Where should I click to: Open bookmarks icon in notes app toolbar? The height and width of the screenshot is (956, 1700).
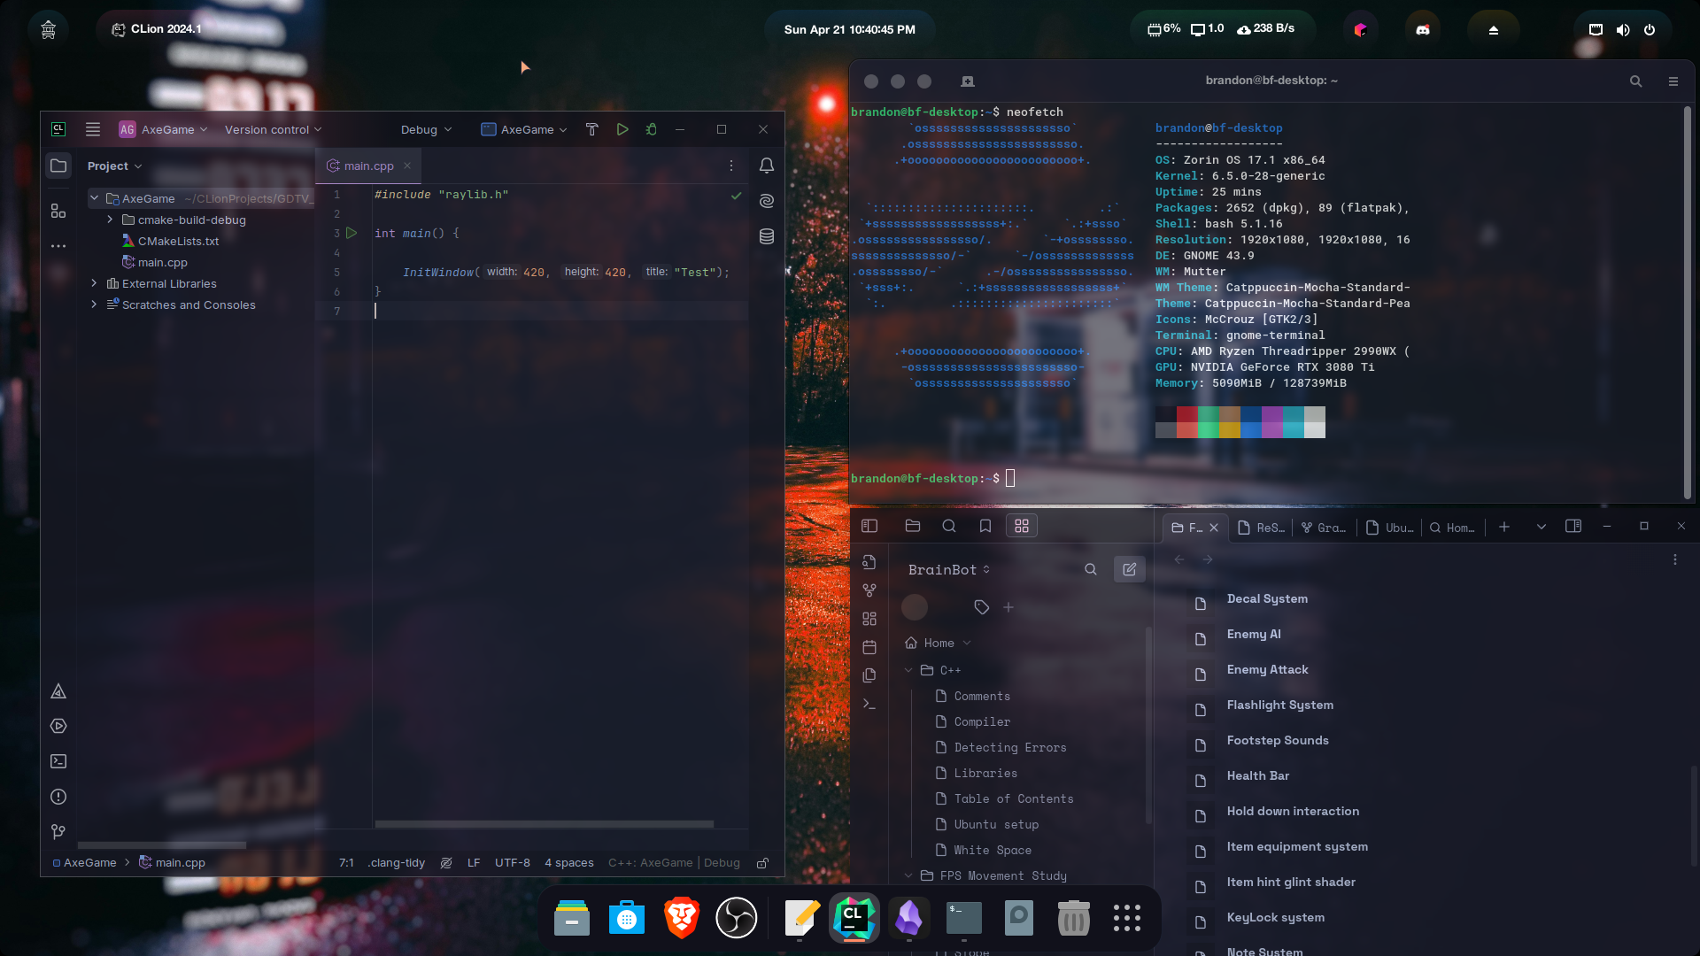tap(985, 526)
